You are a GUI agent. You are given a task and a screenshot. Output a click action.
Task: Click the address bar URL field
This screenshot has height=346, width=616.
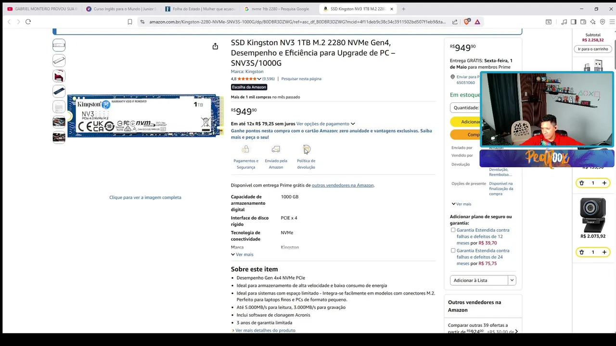(x=297, y=22)
